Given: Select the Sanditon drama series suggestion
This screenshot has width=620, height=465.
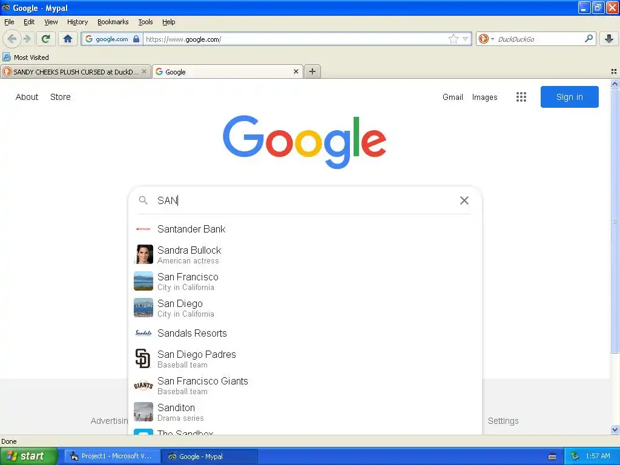Looking at the screenshot, I should (305, 412).
